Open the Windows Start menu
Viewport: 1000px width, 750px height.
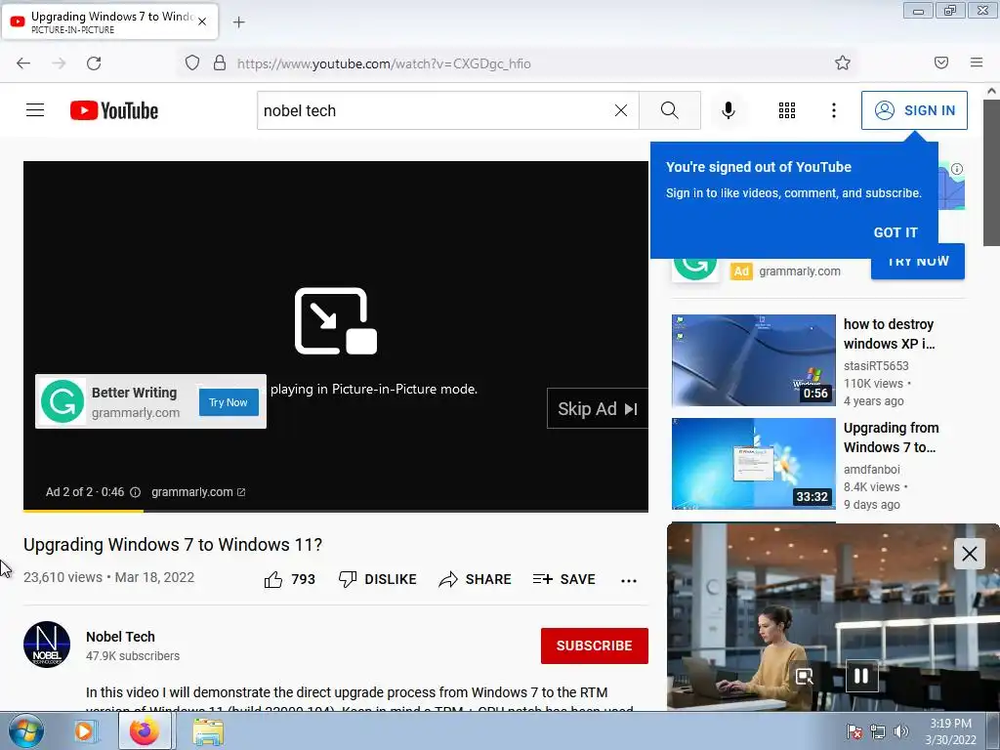pyautogui.click(x=26, y=730)
